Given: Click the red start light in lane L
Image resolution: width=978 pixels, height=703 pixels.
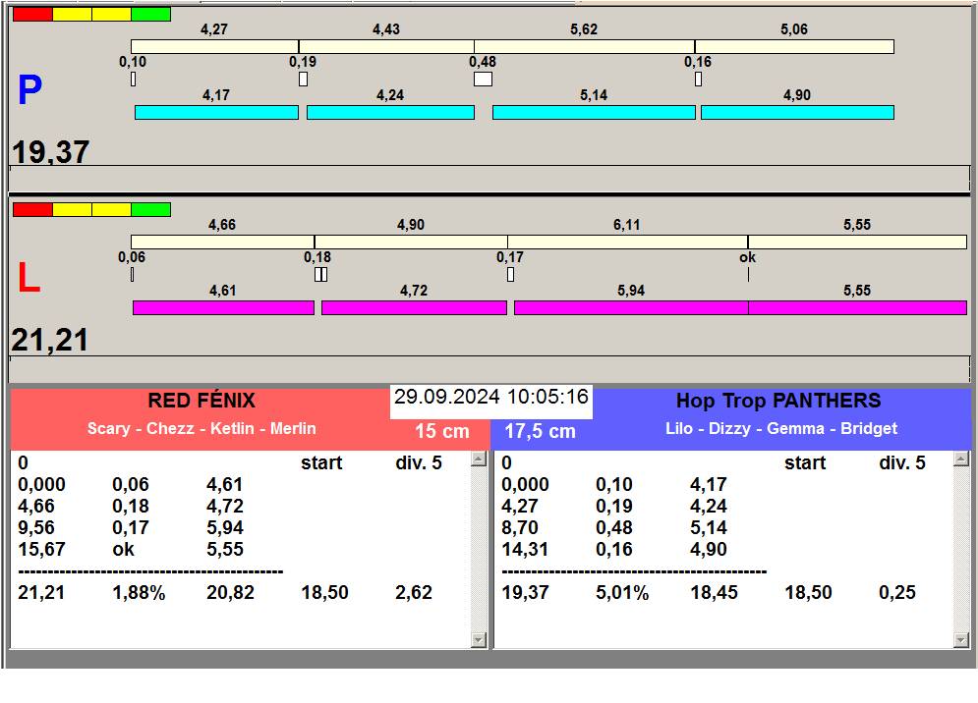Looking at the screenshot, I should click(x=31, y=209).
